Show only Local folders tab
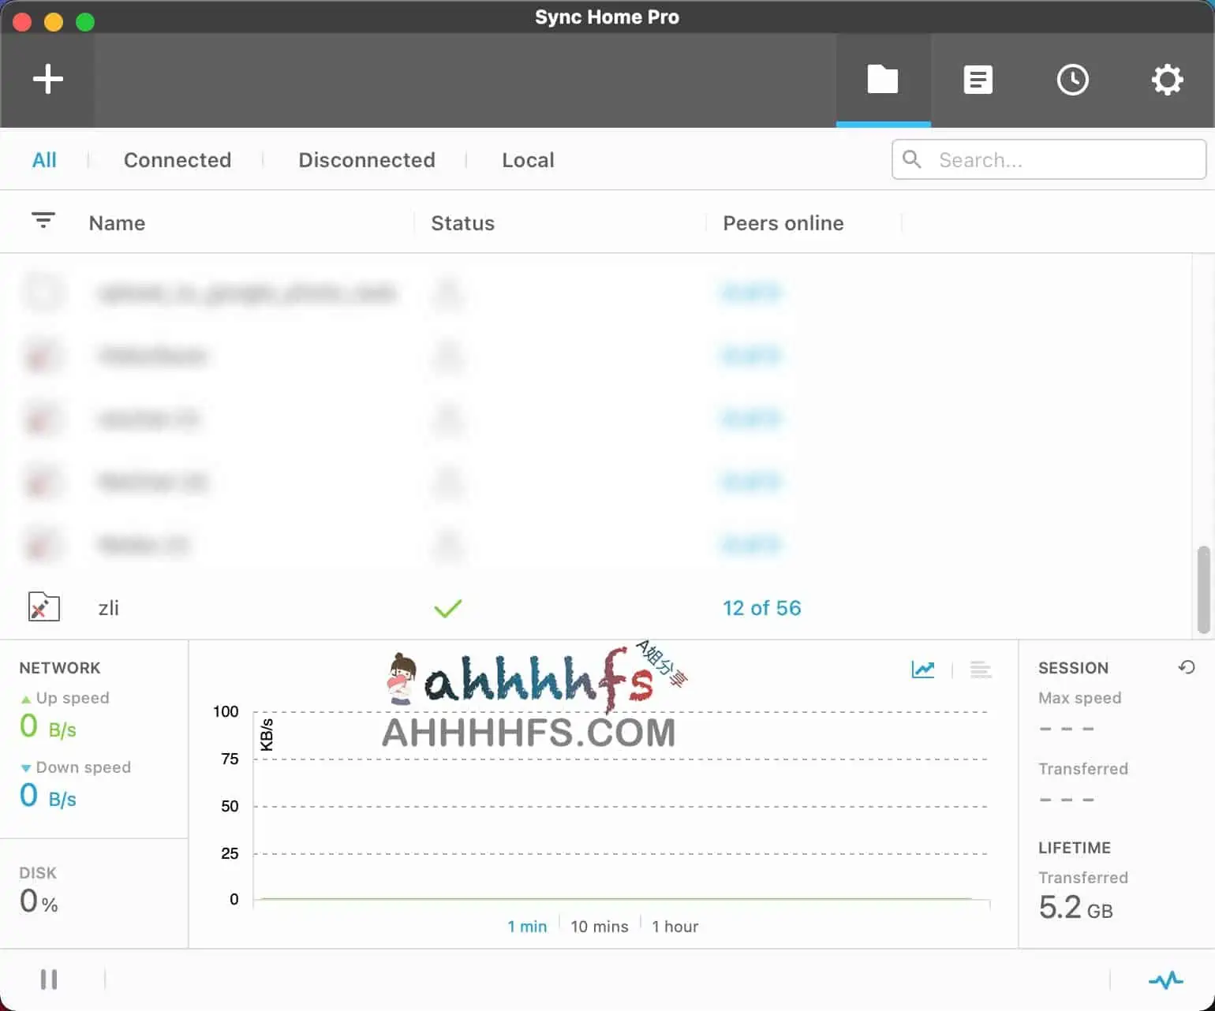Viewport: 1215px width, 1011px height. [528, 160]
